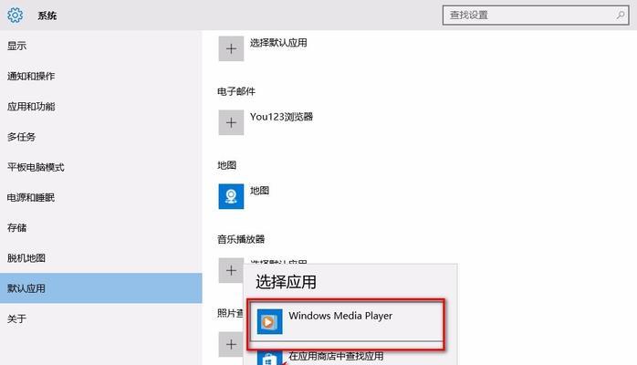The height and width of the screenshot is (365, 637).
Task: Click the plus icon under the photo viewer section
Action: (x=231, y=344)
